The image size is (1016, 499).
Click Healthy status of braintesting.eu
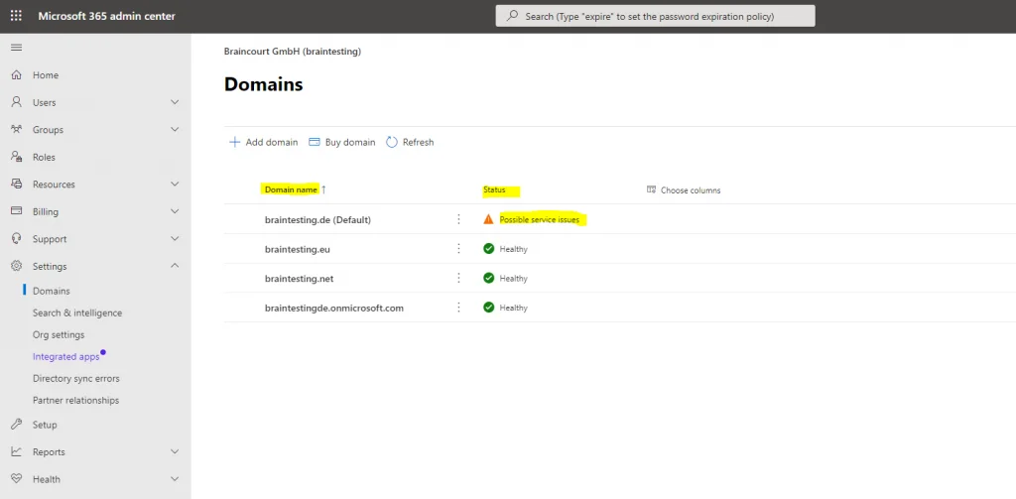513,249
